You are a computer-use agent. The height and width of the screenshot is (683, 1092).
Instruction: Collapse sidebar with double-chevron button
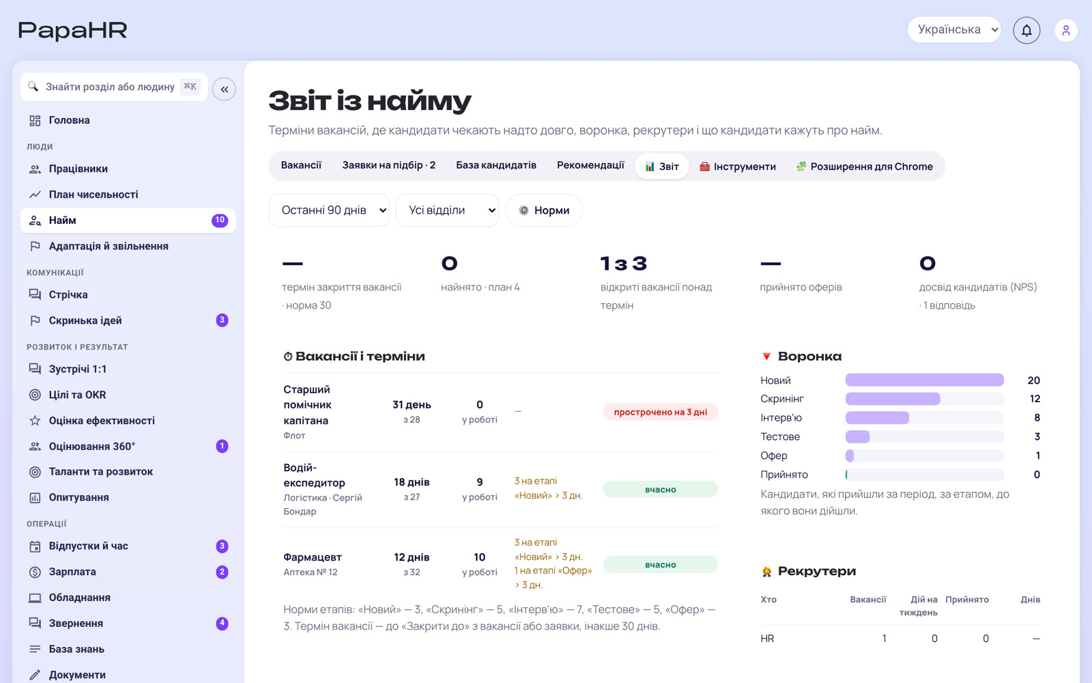pos(224,89)
